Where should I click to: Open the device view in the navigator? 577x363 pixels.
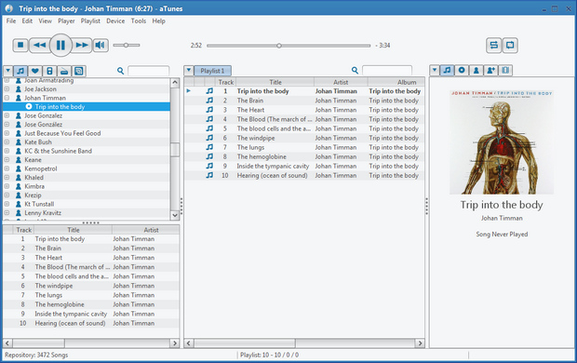(49, 71)
